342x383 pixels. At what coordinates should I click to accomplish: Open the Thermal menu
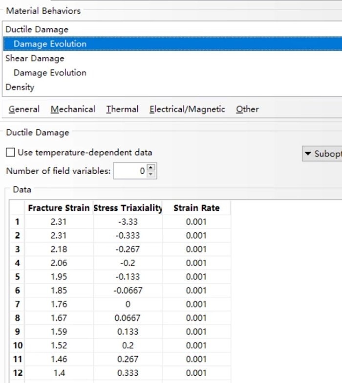pos(122,109)
